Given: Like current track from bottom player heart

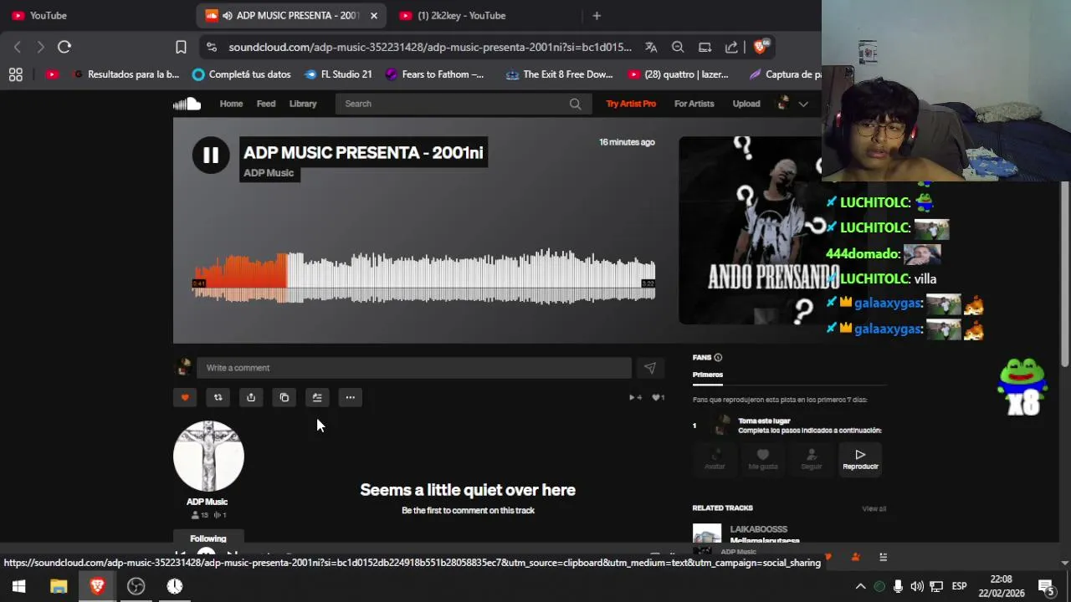Looking at the screenshot, I should click(x=828, y=557).
